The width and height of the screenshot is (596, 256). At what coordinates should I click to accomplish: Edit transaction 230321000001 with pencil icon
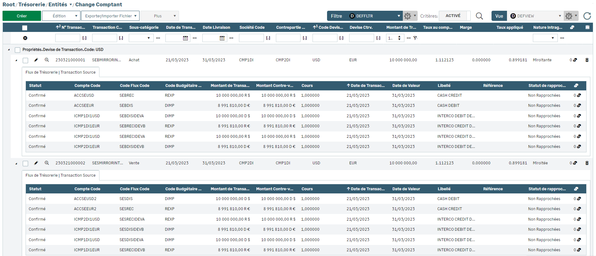pos(36,60)
